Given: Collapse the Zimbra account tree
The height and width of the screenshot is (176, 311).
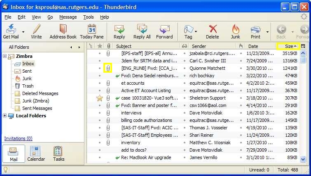Looking at the screenshot, I should click(5, 56).
